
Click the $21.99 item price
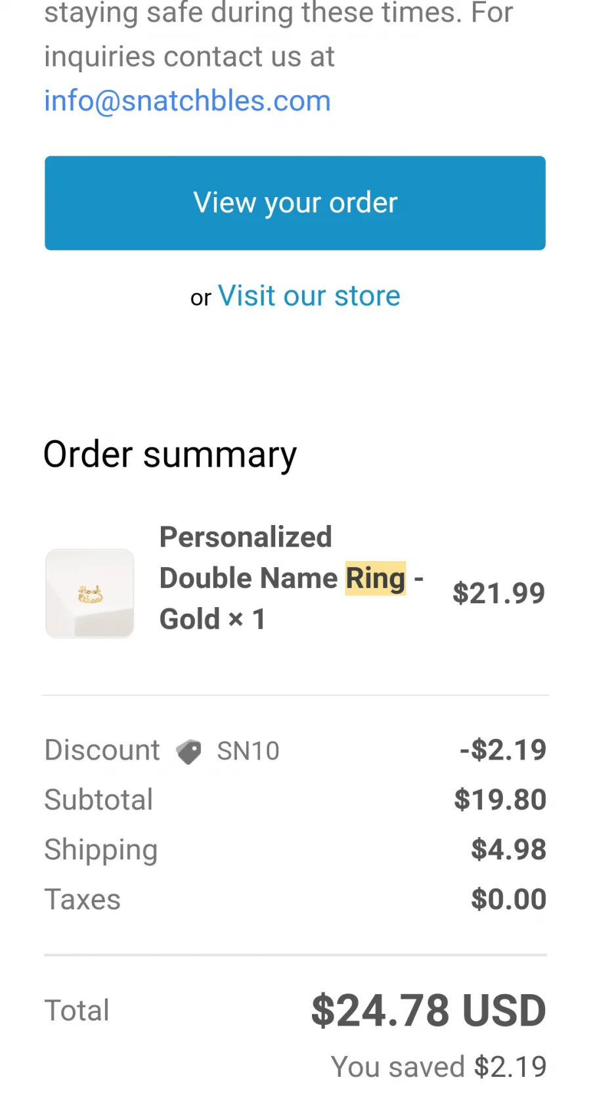pos(499,593)
